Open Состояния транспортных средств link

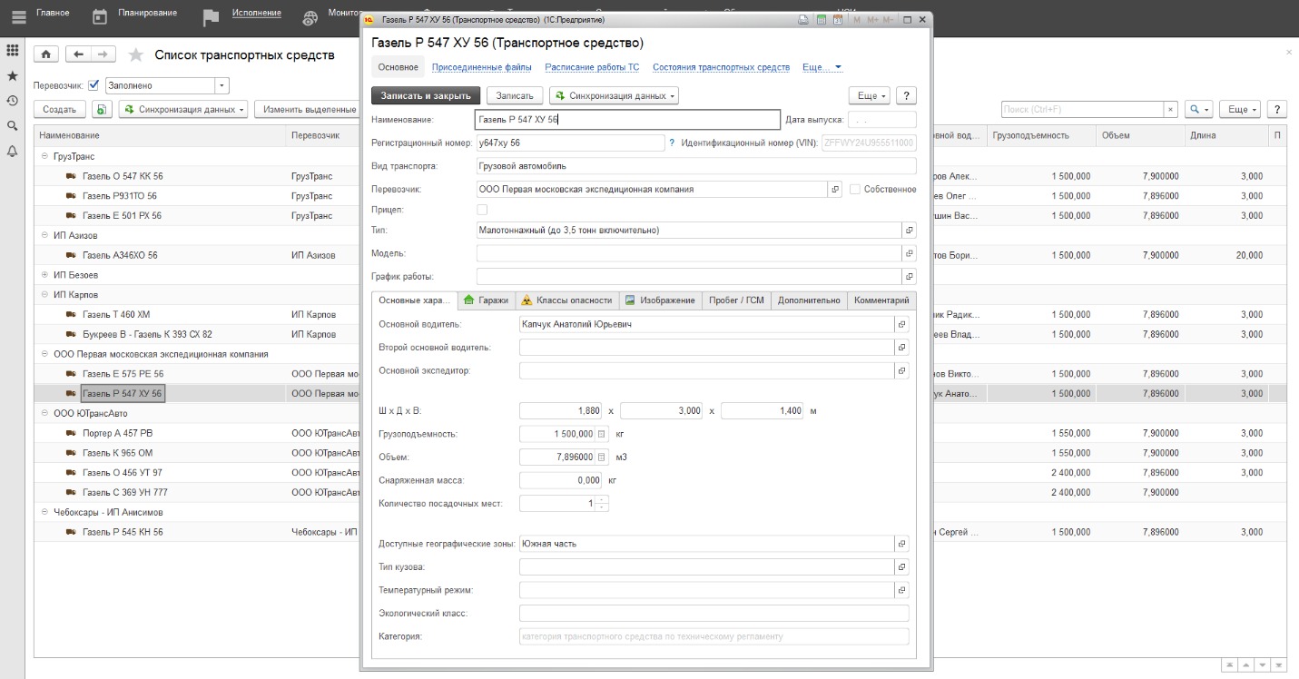point(721,67)
